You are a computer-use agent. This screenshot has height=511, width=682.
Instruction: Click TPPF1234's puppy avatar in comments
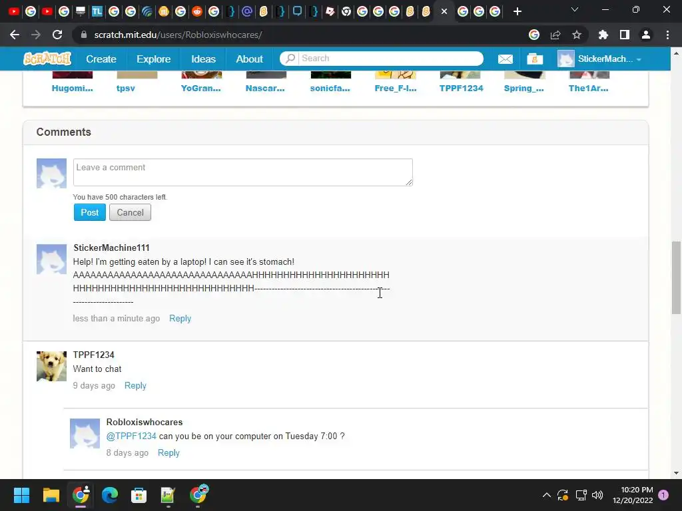pyautogui.click(x=51, y=367)
